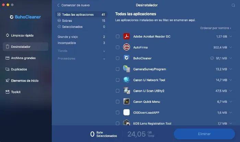Viewport: 240px width, 142px height.
Task: Expand BuhoCleaner row details chevron
Action: (231, 58)
